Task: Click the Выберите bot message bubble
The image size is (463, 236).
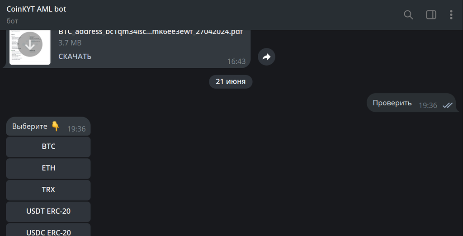Action: (x=48, y=127)
